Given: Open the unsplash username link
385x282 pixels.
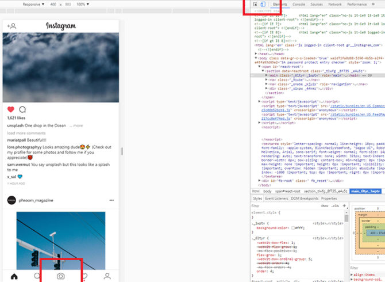Looking at the screenshot, I should (15, 125).
